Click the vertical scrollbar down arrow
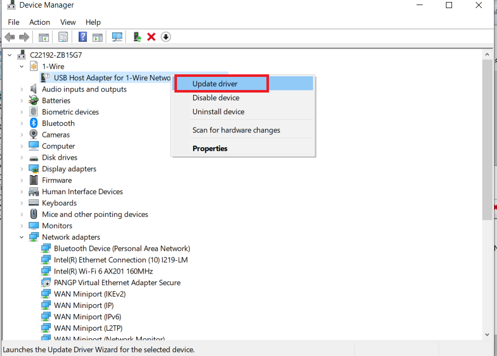The image size is (497, 356). click(487, 334)
